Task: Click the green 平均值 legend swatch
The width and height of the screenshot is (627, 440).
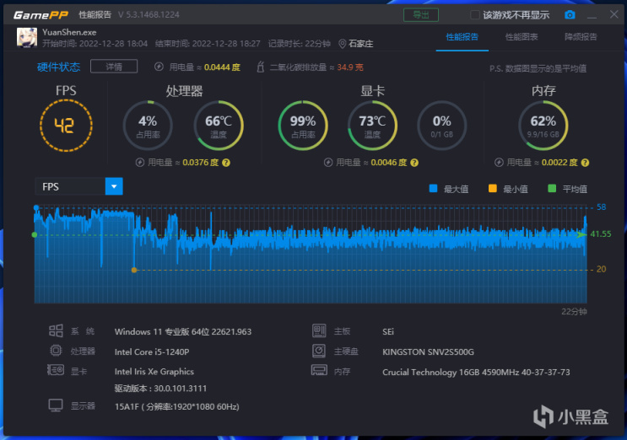Action: click(552, 189)
